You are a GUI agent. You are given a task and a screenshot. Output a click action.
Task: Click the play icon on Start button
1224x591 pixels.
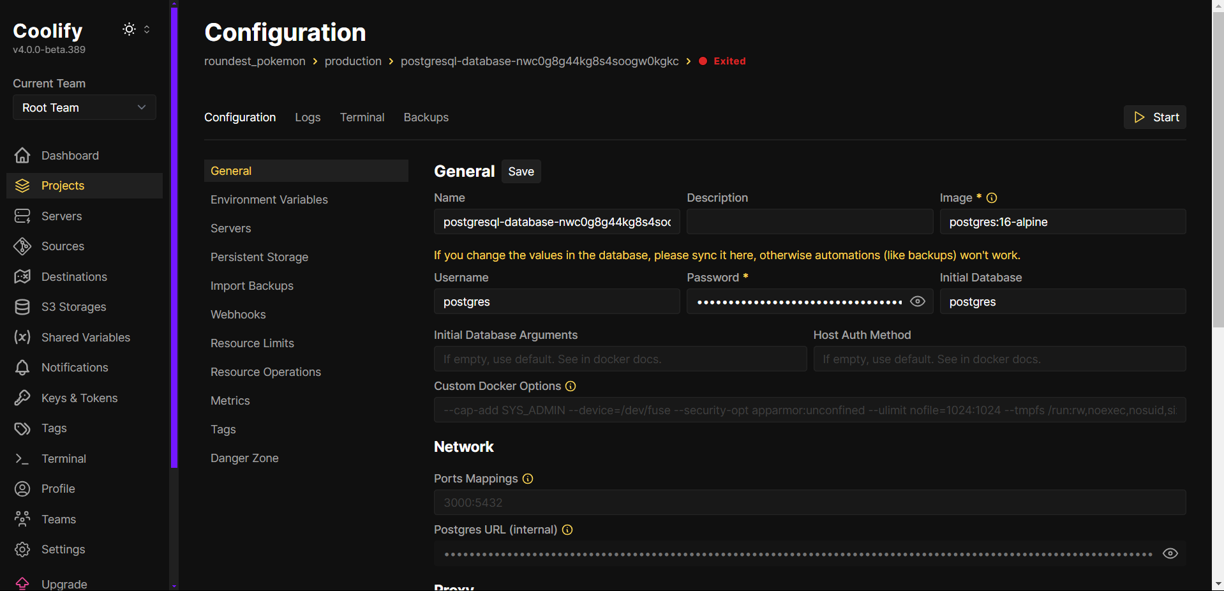[1139, 117]
